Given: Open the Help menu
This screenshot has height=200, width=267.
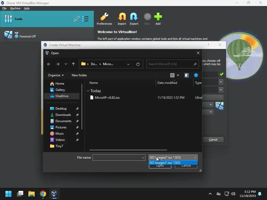Looking at the screenshot, I should [x=27, y=8].
